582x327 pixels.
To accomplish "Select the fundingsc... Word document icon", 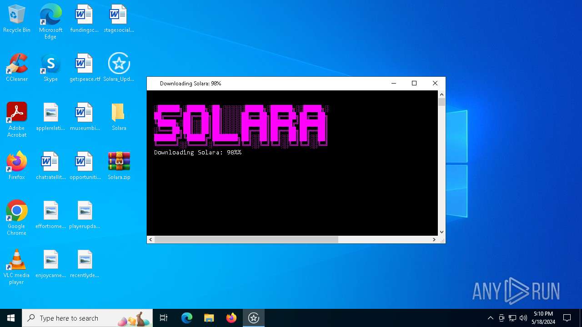I will (84, 19).
